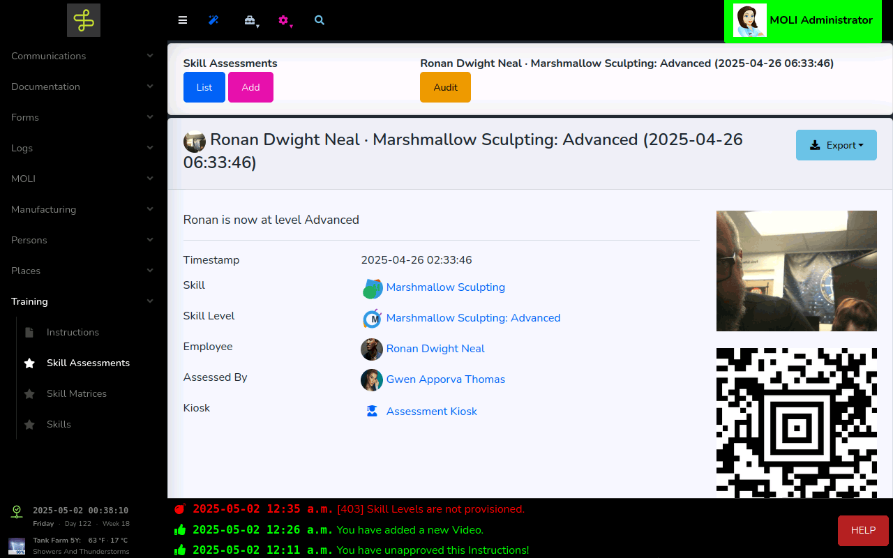The image size is (893, 558).
Task: Open the pink settings gear icon
Action: click(283, 20)
